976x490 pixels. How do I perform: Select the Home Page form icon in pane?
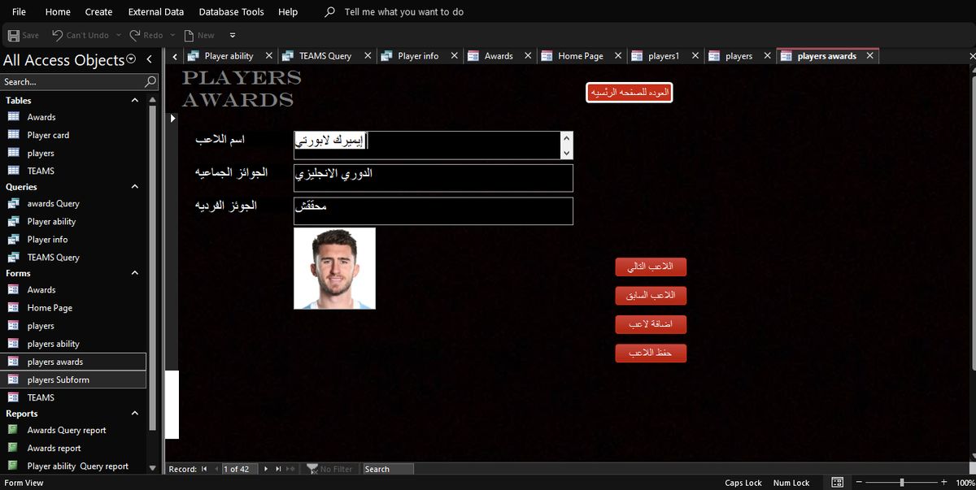tap(13, 307)
